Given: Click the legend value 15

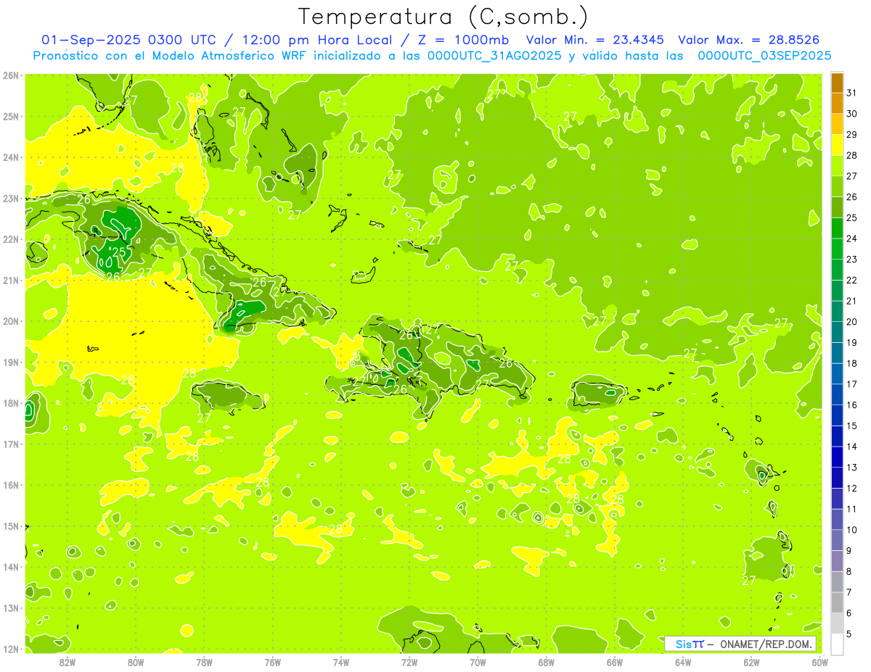Looking at the screenshot, I should (851, 426).
